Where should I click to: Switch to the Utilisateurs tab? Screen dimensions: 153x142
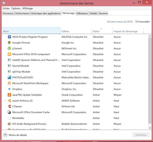pyautogui.click(x=82, y=14)
